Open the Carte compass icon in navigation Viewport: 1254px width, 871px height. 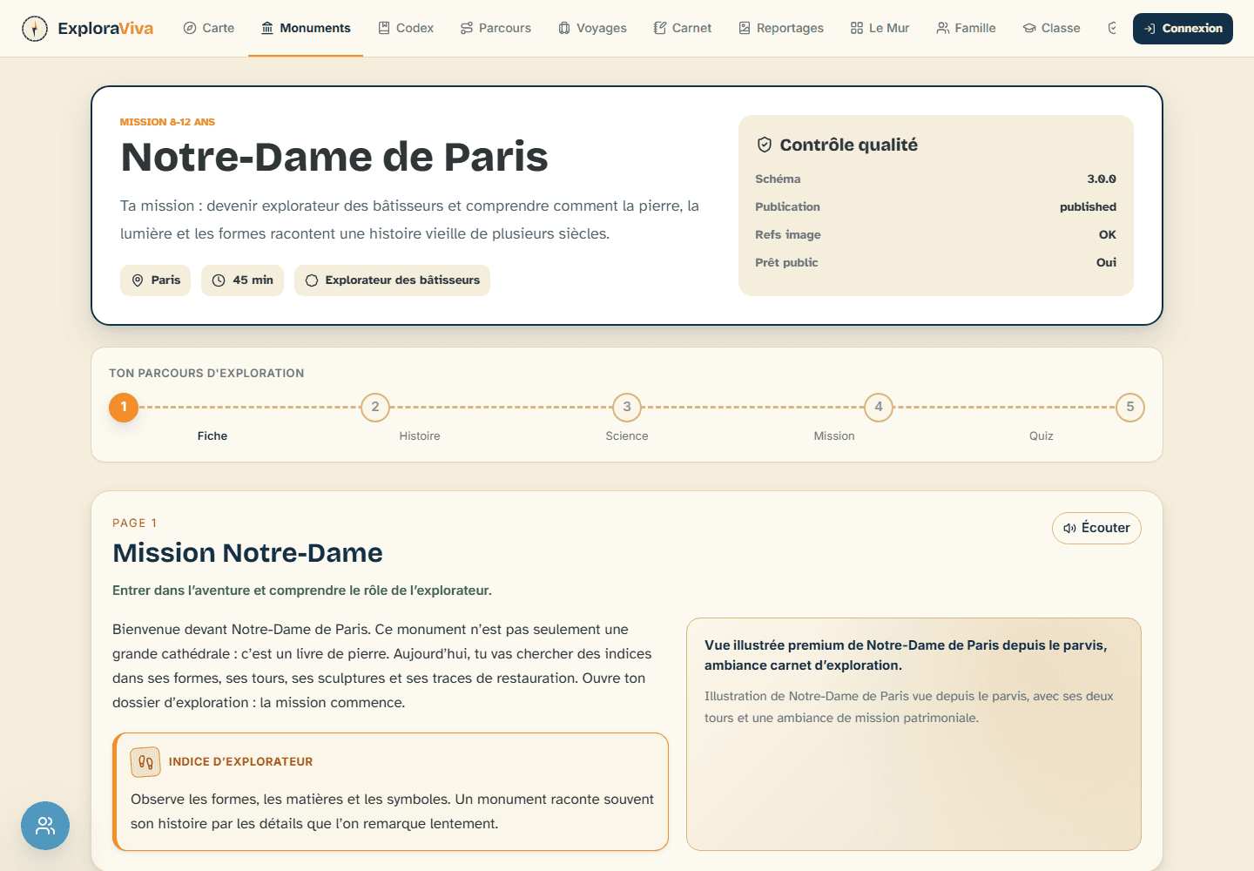pyautogui.click(x=190, y=28)
